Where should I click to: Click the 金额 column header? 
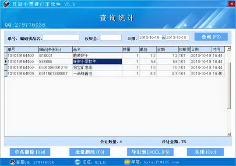167,49
